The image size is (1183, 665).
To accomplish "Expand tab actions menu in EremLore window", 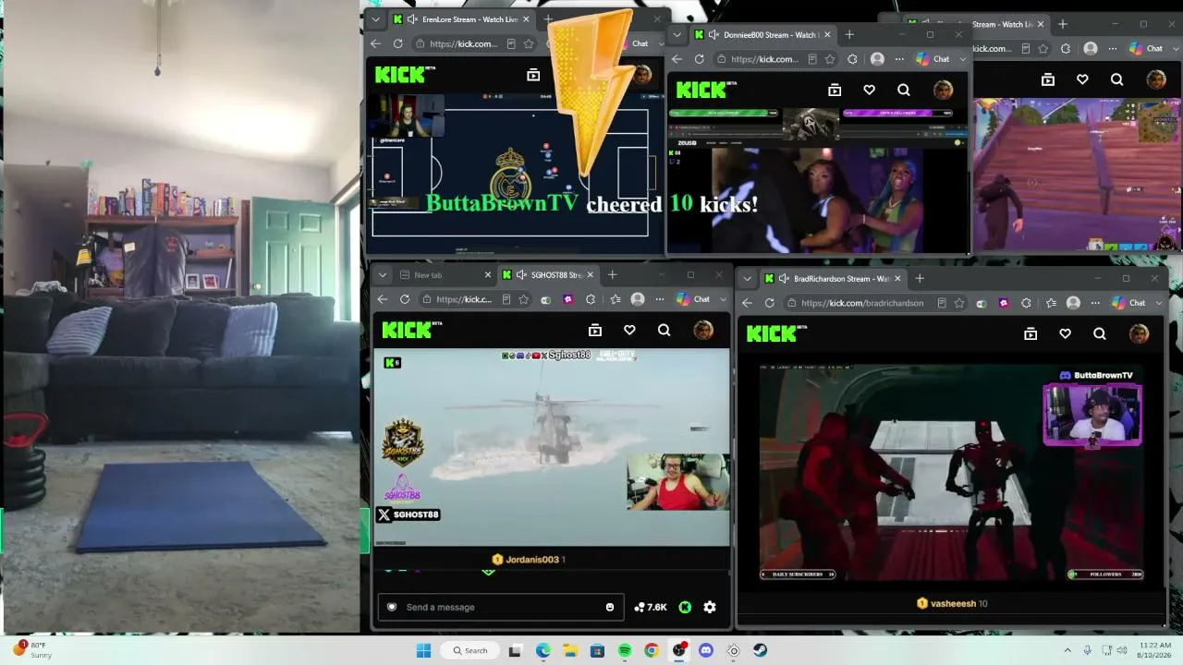I will [375, 19].
